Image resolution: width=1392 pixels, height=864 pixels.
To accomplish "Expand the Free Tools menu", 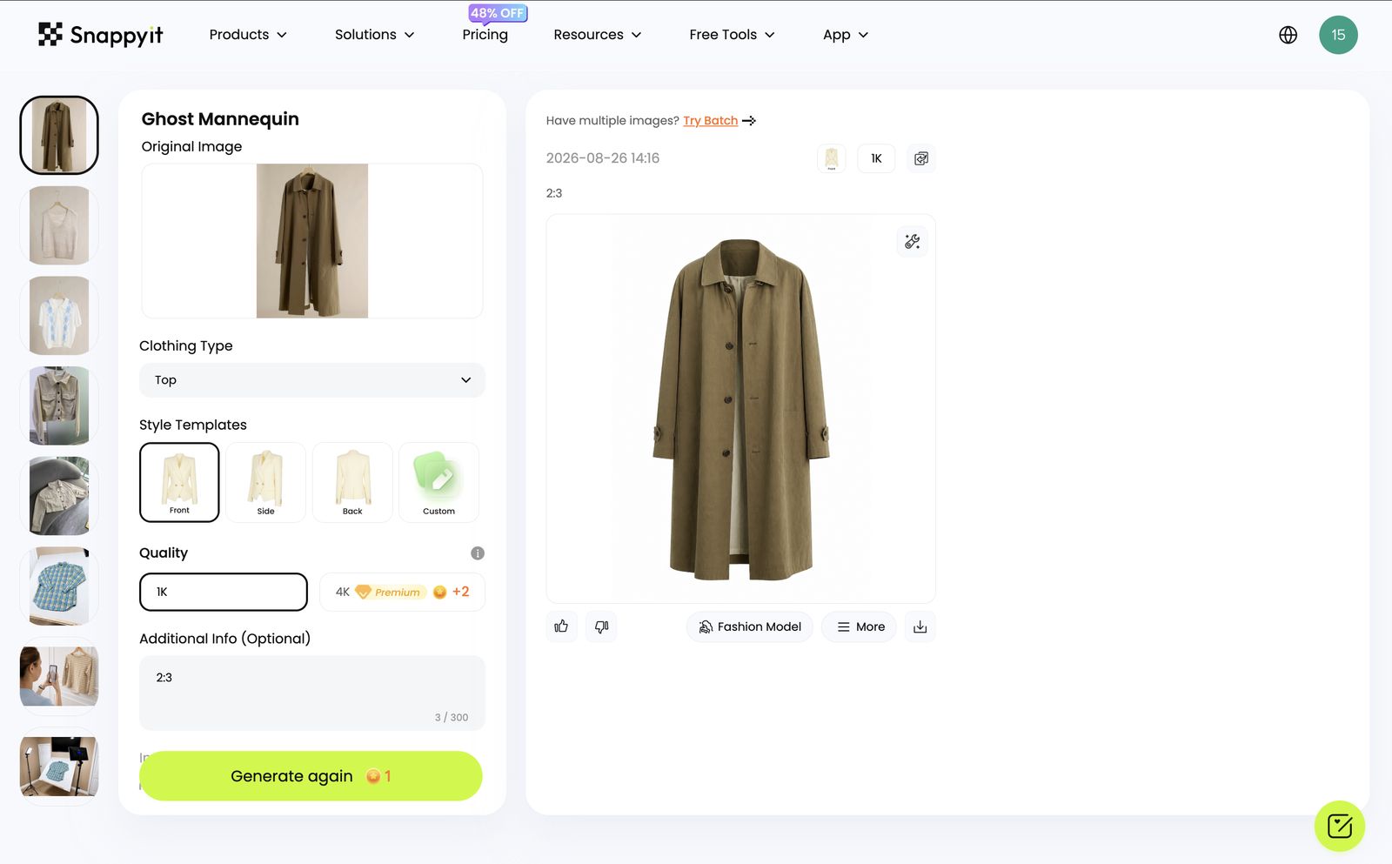I will pos(732,35).
